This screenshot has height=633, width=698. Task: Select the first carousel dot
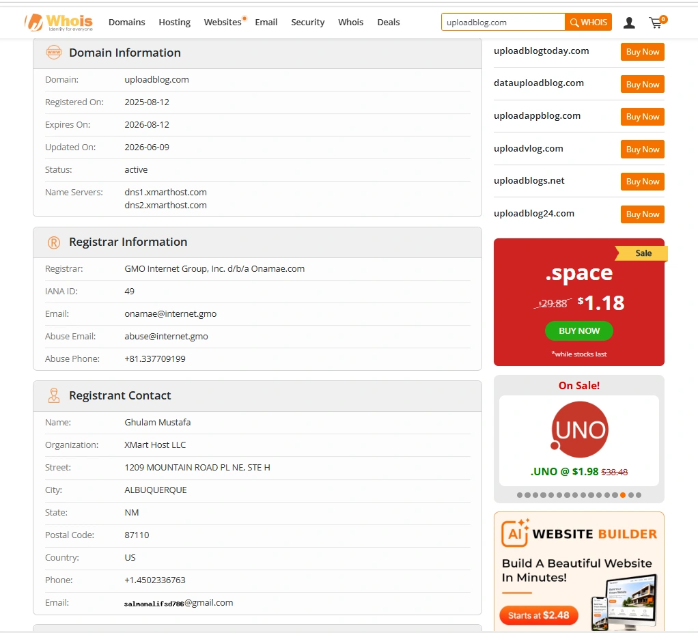[x=520, y=495]
